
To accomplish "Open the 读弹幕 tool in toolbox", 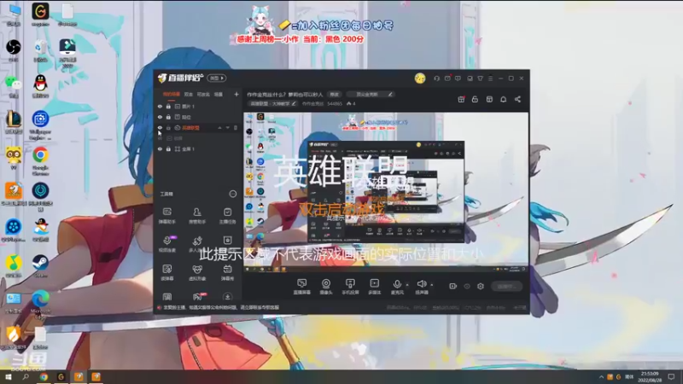I will 166,272.
